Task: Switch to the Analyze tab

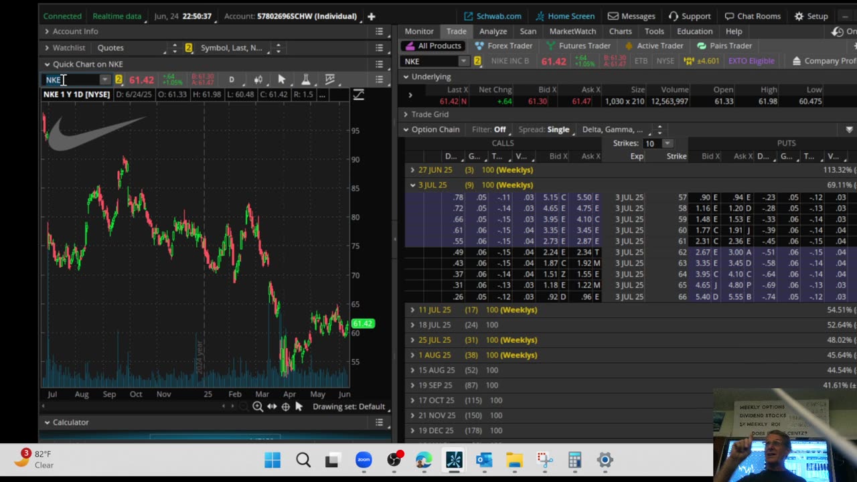Action: pyautogui.click(x=493, y=31)
